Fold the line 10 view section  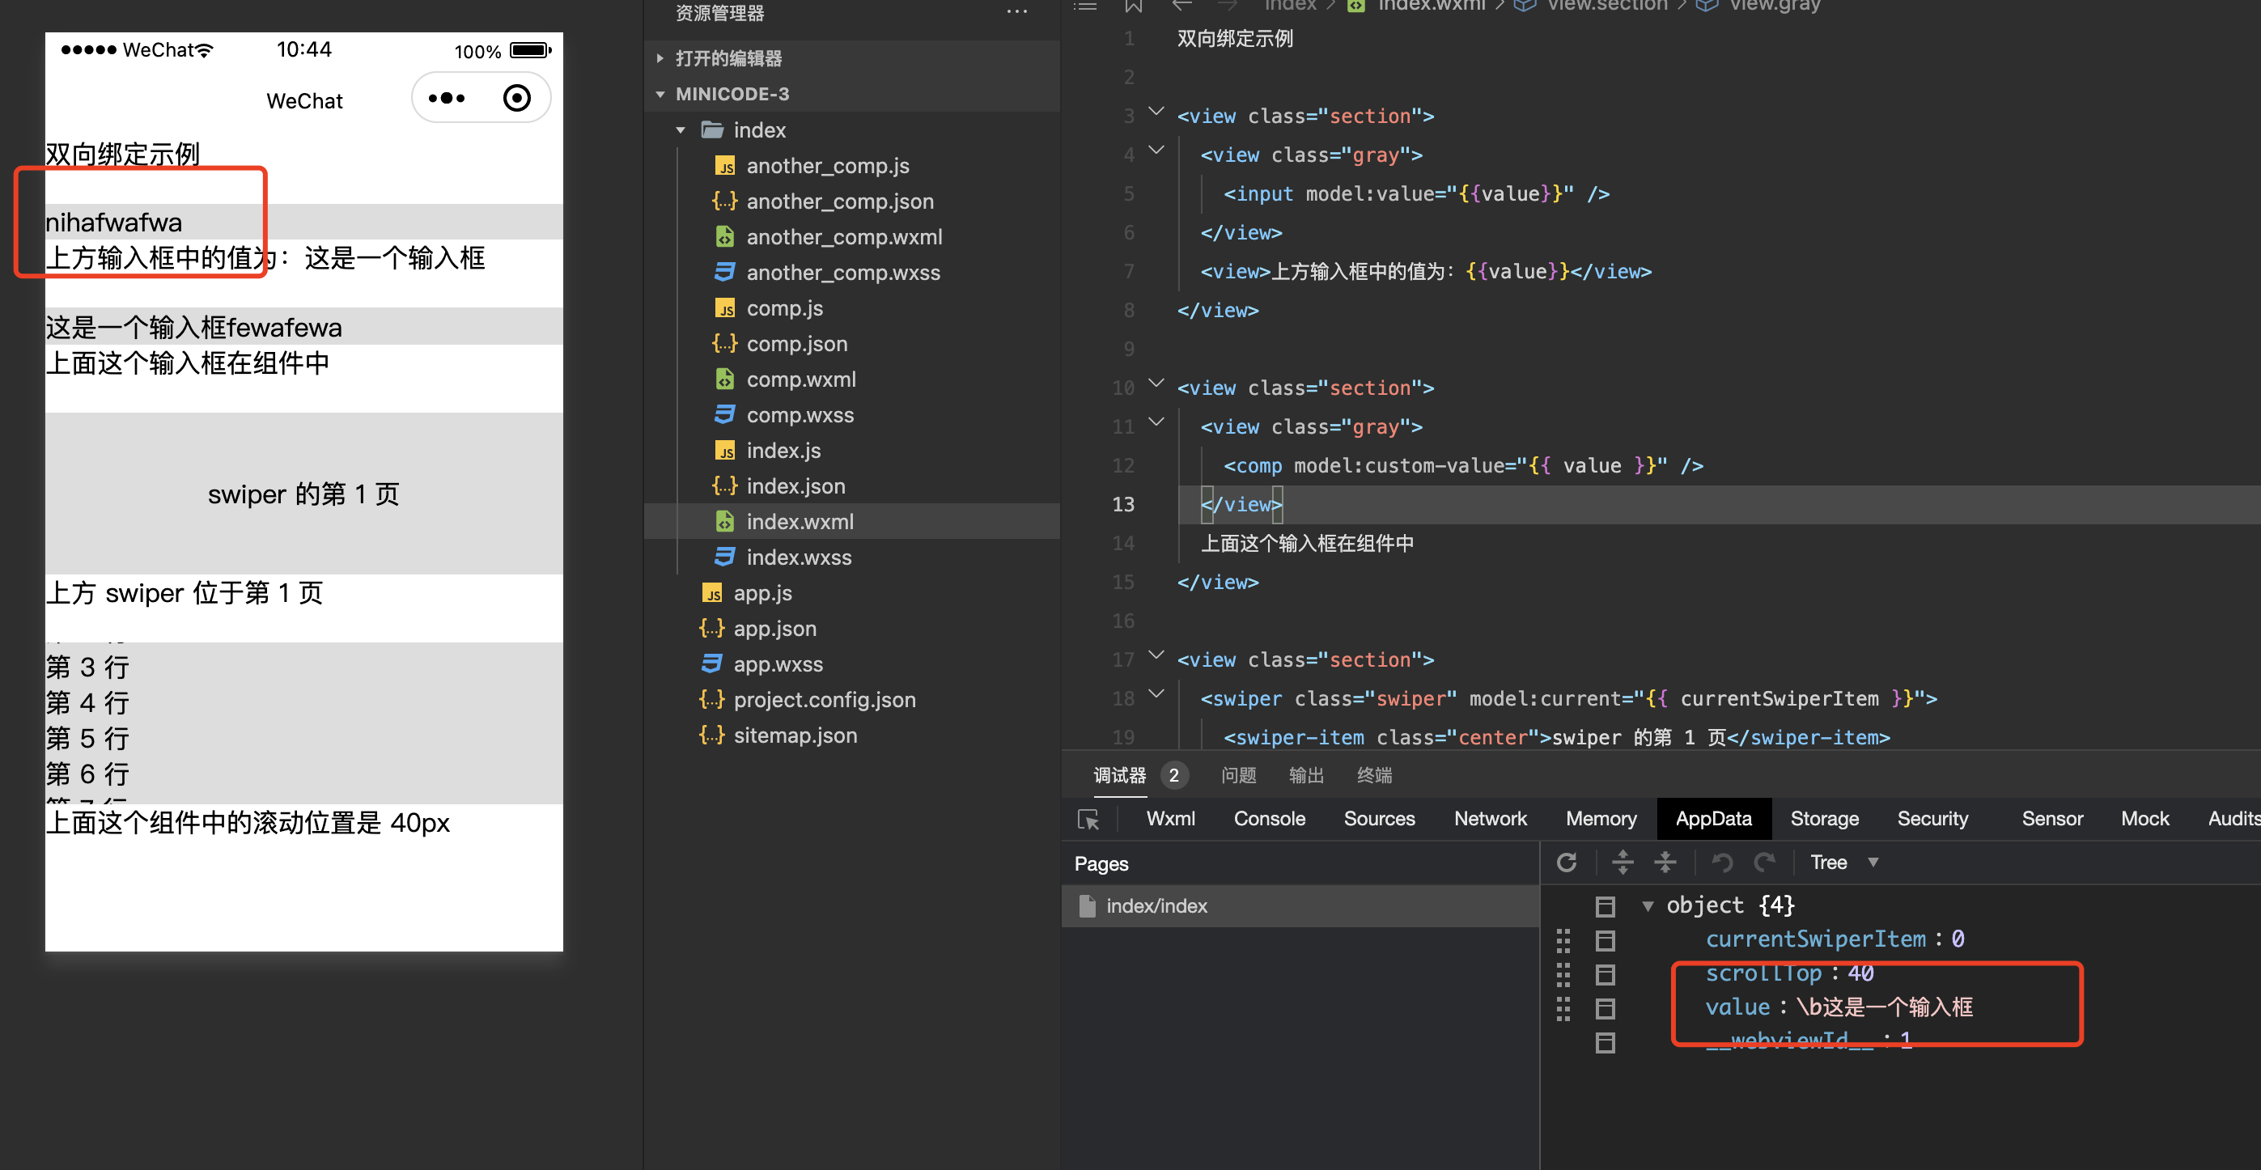[x=1156, y=383]
